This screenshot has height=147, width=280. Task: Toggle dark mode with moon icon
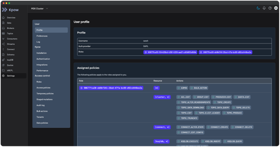point(258,8)
